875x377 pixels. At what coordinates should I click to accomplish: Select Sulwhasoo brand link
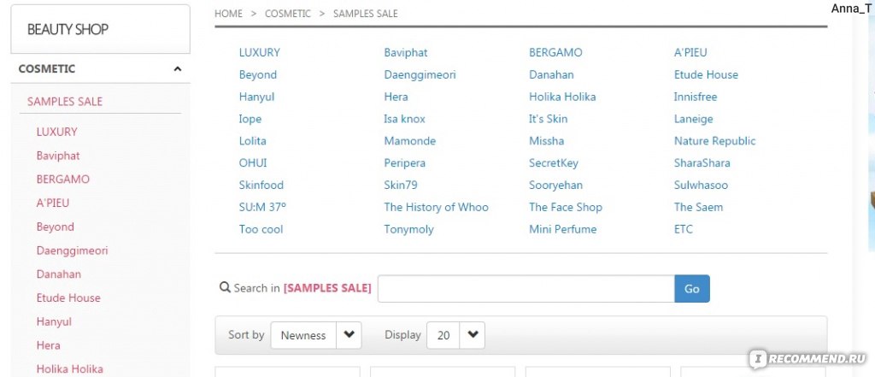click(x=701, y=185)
